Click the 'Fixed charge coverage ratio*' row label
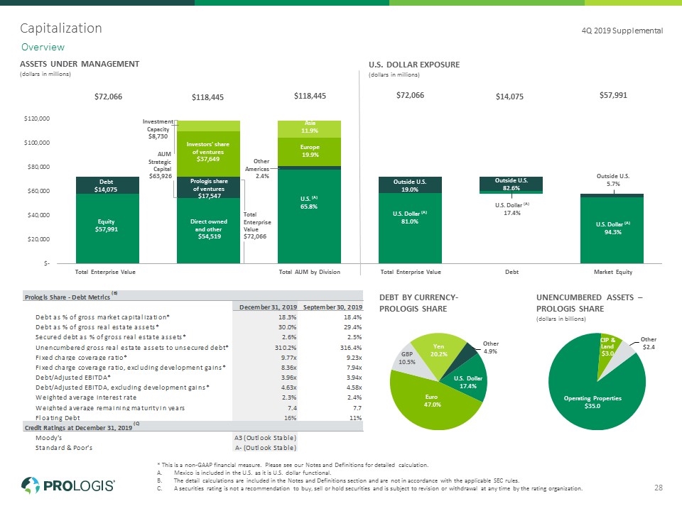Viewport: 682px width, 511px height. pyautogui.click(x=81, y=358)
